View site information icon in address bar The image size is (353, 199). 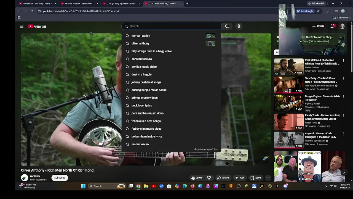click(39, 11)
